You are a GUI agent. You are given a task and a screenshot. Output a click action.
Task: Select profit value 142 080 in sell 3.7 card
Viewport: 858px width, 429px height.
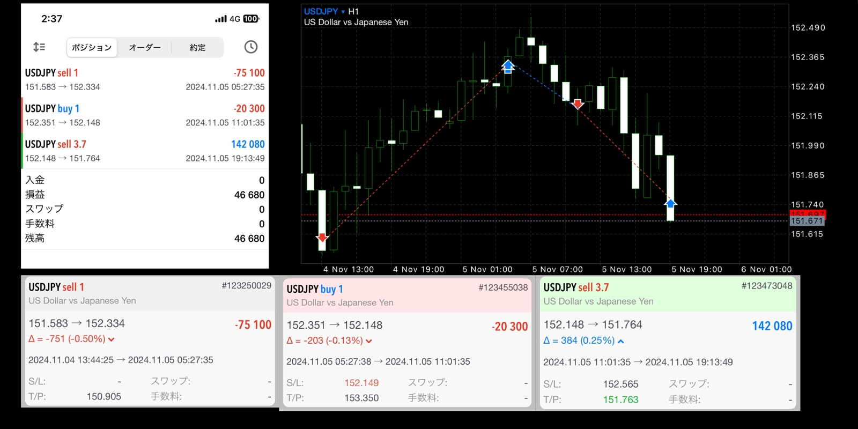click(772, 326)
